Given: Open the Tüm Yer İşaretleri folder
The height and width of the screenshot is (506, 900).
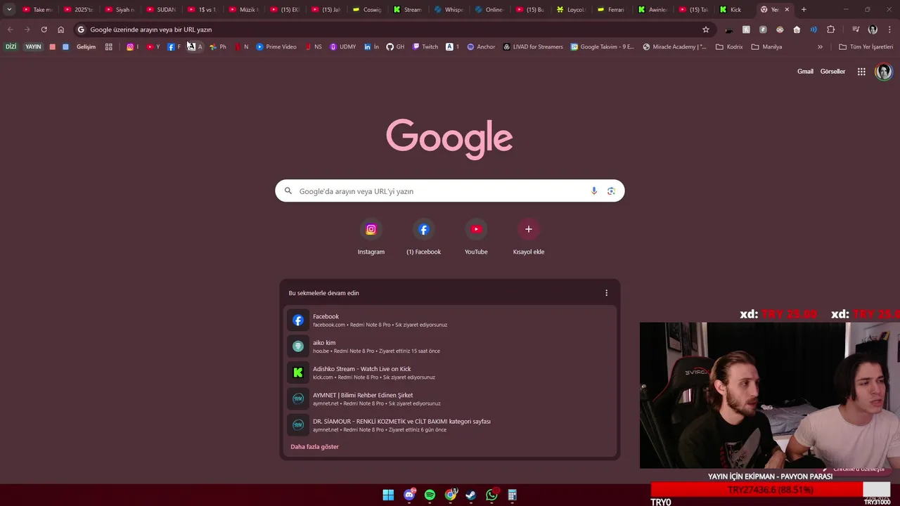Looking at the screenshot, I should (866, 47).
